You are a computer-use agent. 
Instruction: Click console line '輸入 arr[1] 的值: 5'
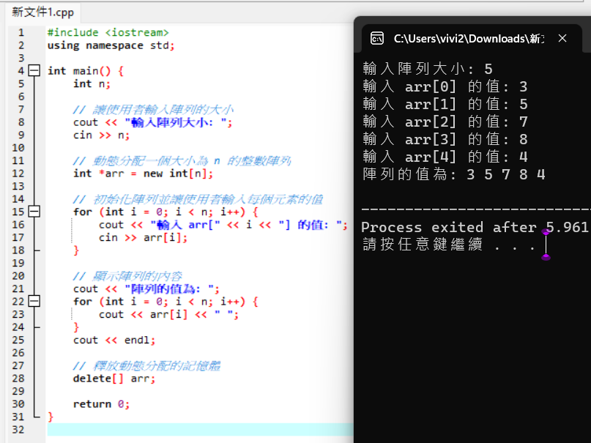[445, 103]
